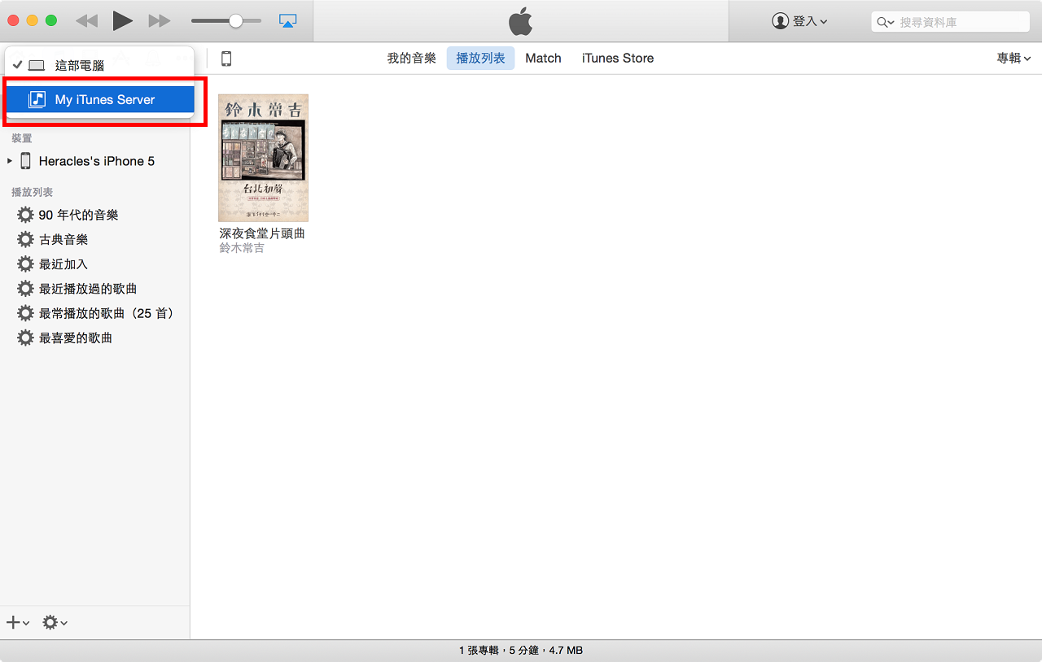Click status bar text 1 張專輯，5 分鐘，4.7 MB
This screenshot has width=1042, height=662.
pyautogui.click(x=521, y=651)
